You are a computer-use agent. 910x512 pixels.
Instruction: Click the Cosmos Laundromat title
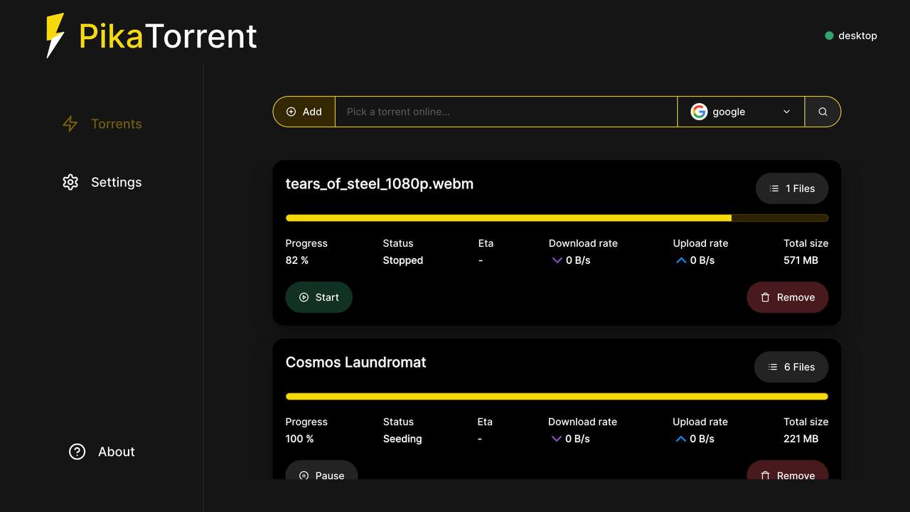click(x=355, y=362)
